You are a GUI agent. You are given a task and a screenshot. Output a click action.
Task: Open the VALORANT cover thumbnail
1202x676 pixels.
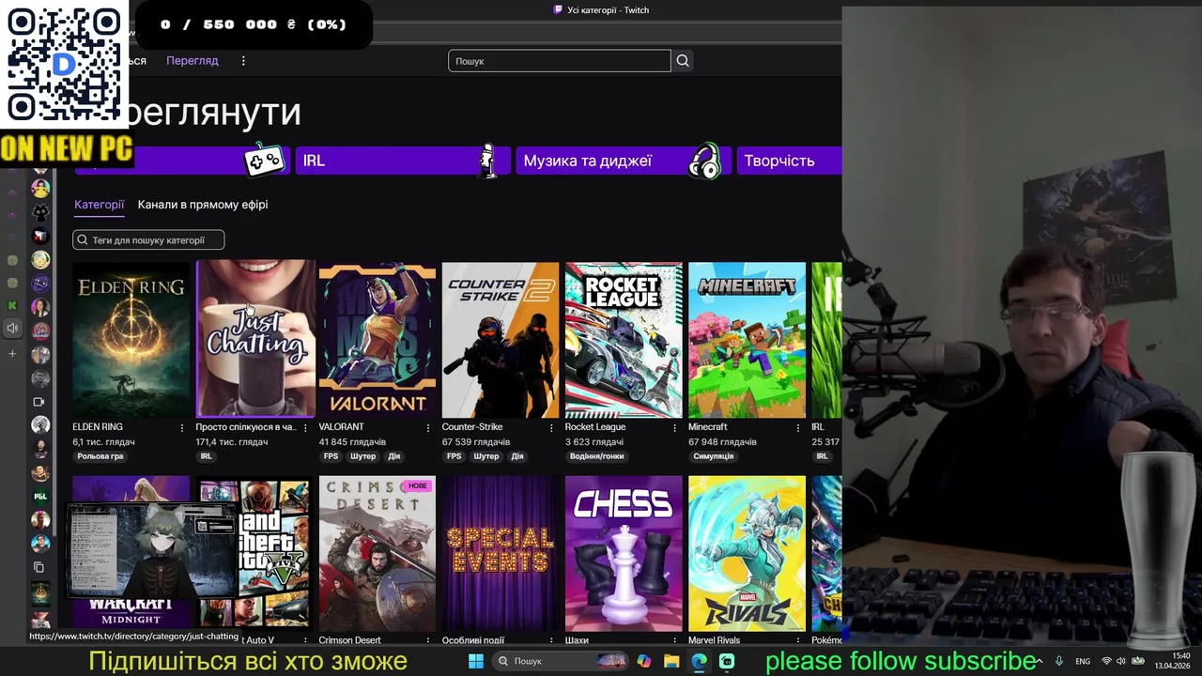tap(378, 340)
